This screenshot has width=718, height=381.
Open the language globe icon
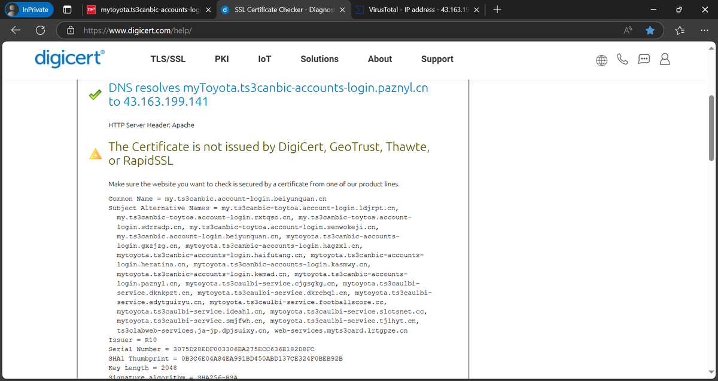[x=602, y=60]
